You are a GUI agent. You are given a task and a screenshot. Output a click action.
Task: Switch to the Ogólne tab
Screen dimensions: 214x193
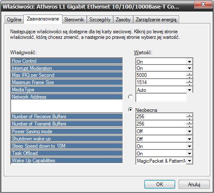pos(14,20)
